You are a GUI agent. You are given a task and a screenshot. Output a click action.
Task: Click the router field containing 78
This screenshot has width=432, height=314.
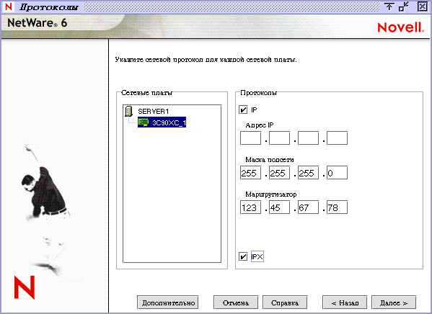coord(338,207)
